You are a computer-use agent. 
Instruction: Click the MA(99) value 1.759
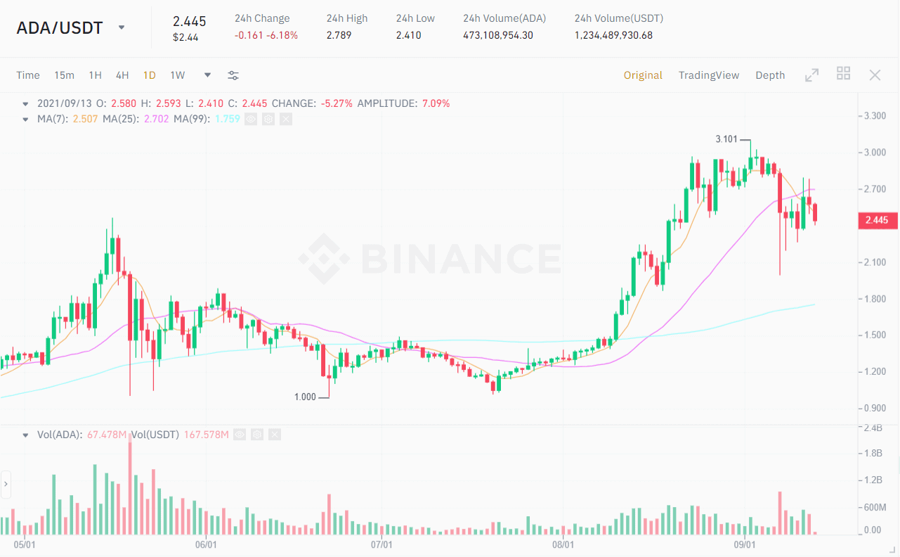(227, 119)
